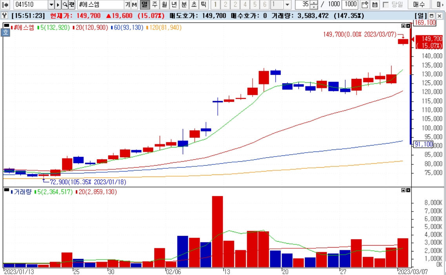
Task: Switch to 틱 tick chart period
Action: tap(203, 5)
